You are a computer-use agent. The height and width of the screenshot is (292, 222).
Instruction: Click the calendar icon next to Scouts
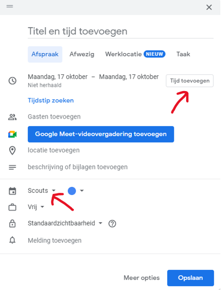point(12,191)
